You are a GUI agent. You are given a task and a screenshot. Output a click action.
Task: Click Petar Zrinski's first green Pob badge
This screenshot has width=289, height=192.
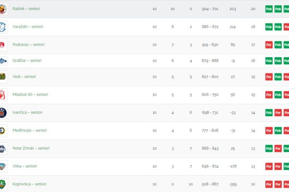coord(269,148)
